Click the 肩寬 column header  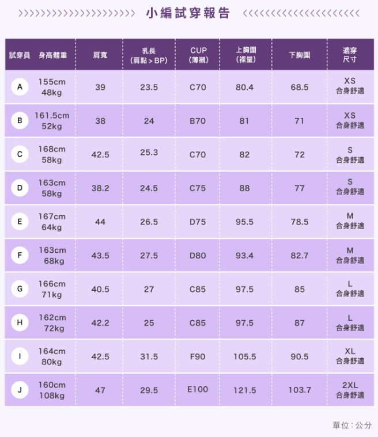point(100,55)
